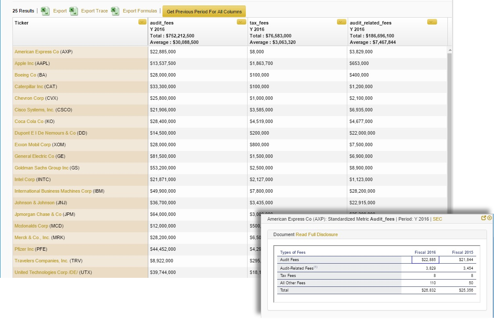Open the trace popup in a new window

484,218
